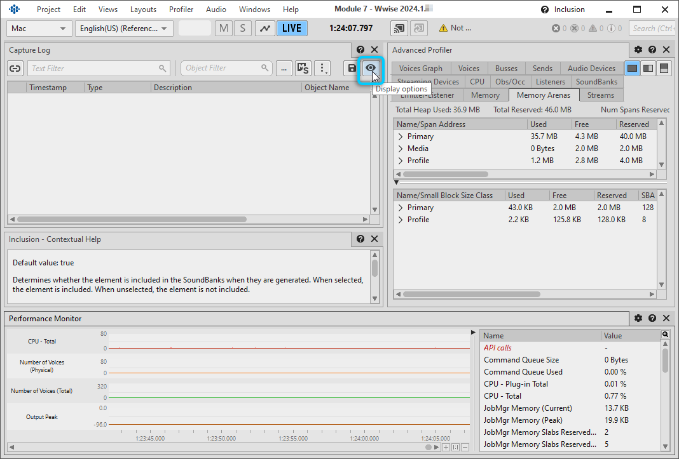Screen dimensions: 679x459
Task: Click the Timestamp column header
Action: pos(48,88)
